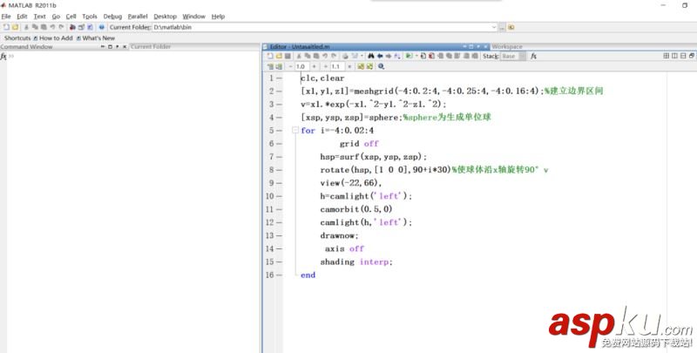Open the Window menu
This screenshot has height=353, width=697.
click(193, 17)
